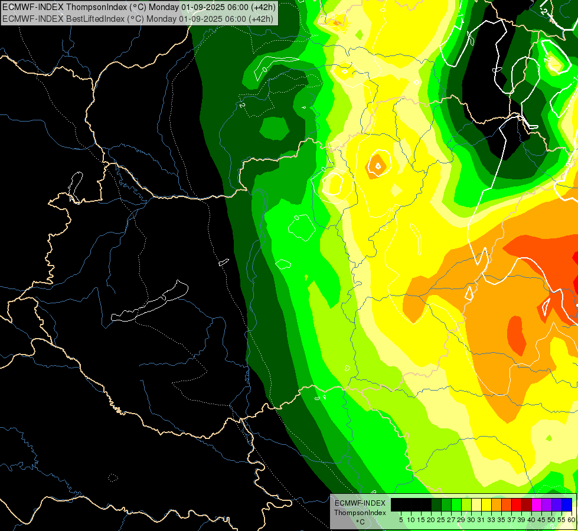Select the dark green 20–25 legend swatch
The image size is (578, 531).
(436, 504)
